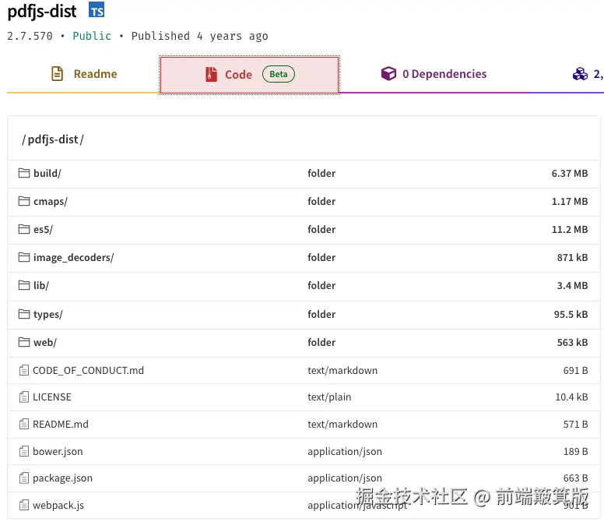
Task: Click the 11.2 MB size value
Action: pyautogui.click(x=570, y=229)
